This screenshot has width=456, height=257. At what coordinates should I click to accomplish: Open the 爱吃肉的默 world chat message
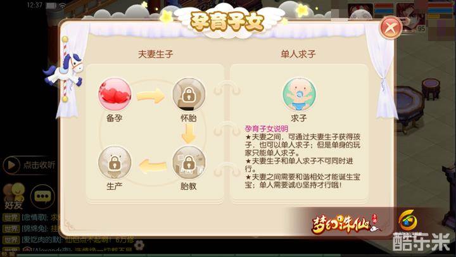point(68,240)
